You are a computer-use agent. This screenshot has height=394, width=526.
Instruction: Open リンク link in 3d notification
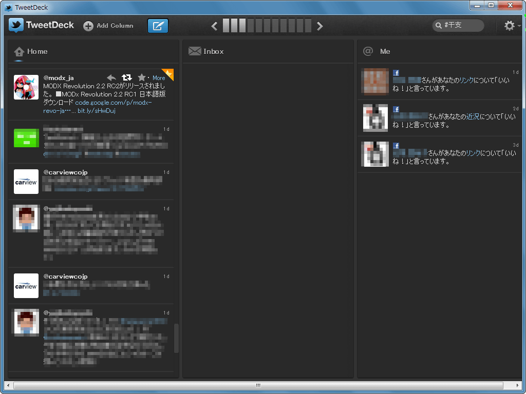point(473,153)
